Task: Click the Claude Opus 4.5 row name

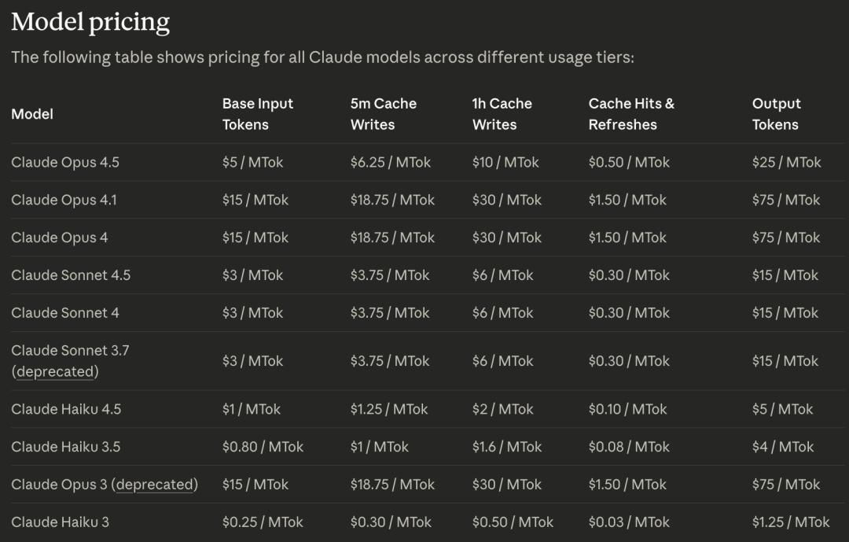Action: click(x=65, y=163)
